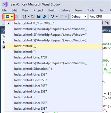Open the Build menu
This screenshot has width=111, height=113.
(52, 10)
